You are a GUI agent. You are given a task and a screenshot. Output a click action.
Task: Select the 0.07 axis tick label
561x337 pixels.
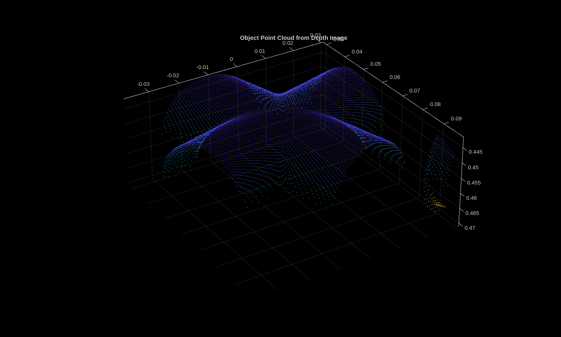(x=415, y=91)
